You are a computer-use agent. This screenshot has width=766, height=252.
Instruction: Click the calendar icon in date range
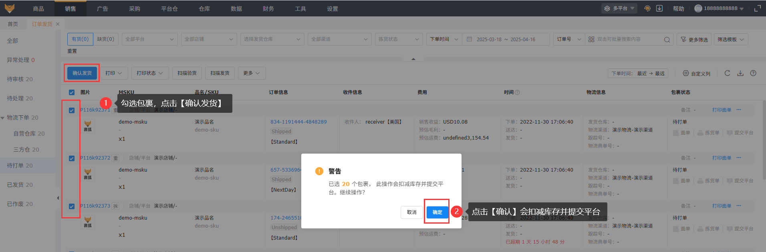pos(470,39)
